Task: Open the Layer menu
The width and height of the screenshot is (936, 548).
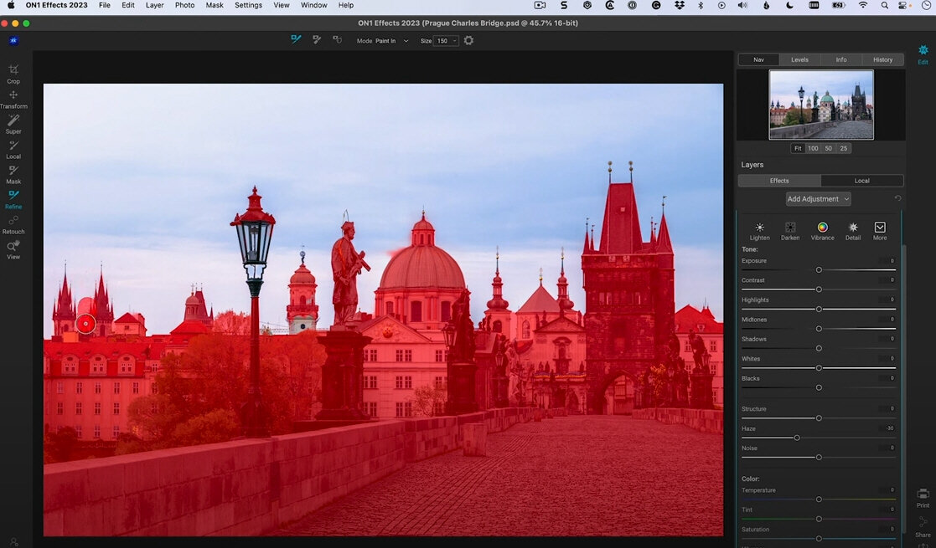Action: (155, 5)
